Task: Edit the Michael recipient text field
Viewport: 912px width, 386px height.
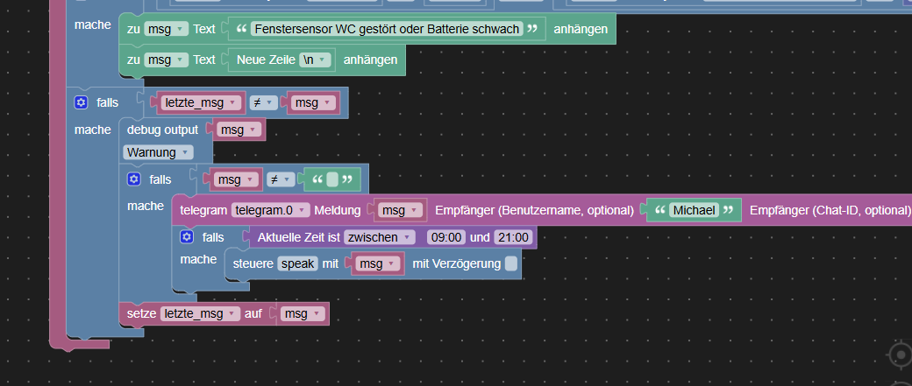Action: pos(695,210)
